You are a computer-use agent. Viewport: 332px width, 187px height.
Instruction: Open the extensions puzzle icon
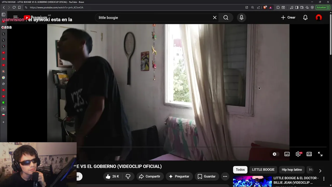click(x=278, y=8)
